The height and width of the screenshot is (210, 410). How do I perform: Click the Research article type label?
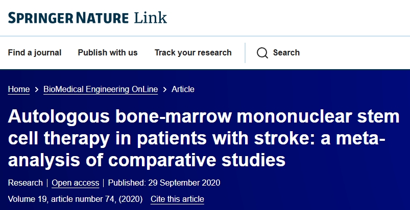click(x=26, y=183)
